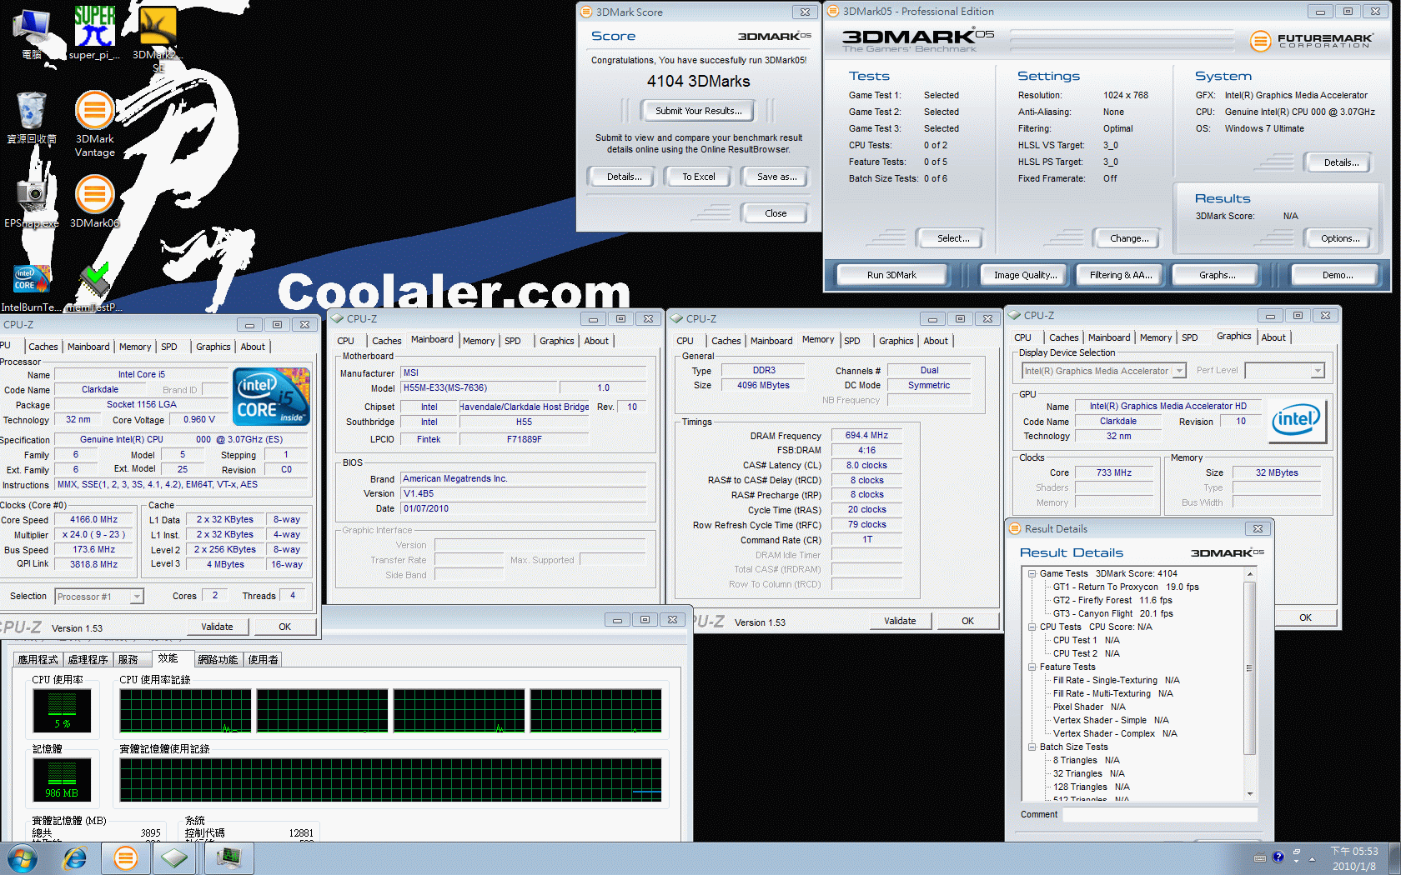Click the Windows Start orb
The width and height of the screenshot is (1401, 875).
(22, 858)
